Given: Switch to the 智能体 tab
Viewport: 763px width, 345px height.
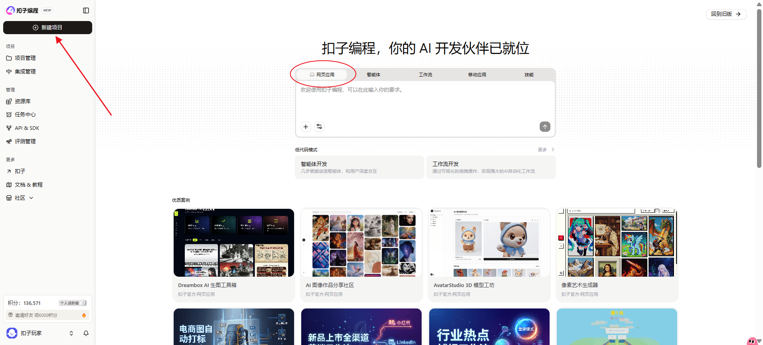Looking at the screenshot, I should pyautogui.click(x=373, y=75).
